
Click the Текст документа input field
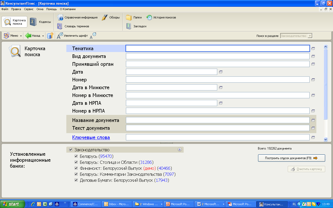click(218, 128)
